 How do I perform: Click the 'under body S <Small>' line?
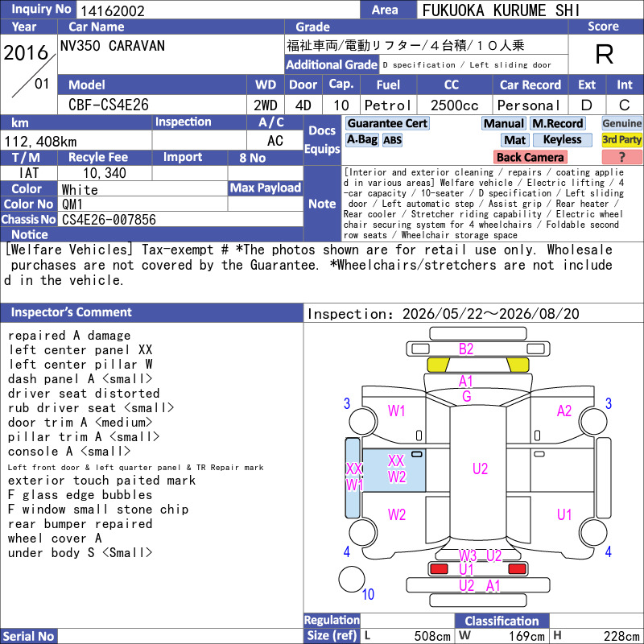(x=80, y=553)
